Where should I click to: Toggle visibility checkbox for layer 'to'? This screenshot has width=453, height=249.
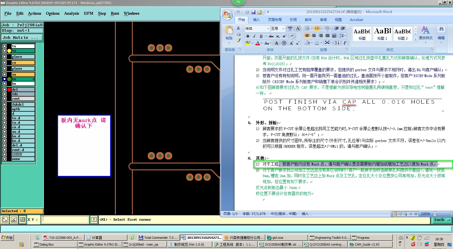[x=5, y=46]
